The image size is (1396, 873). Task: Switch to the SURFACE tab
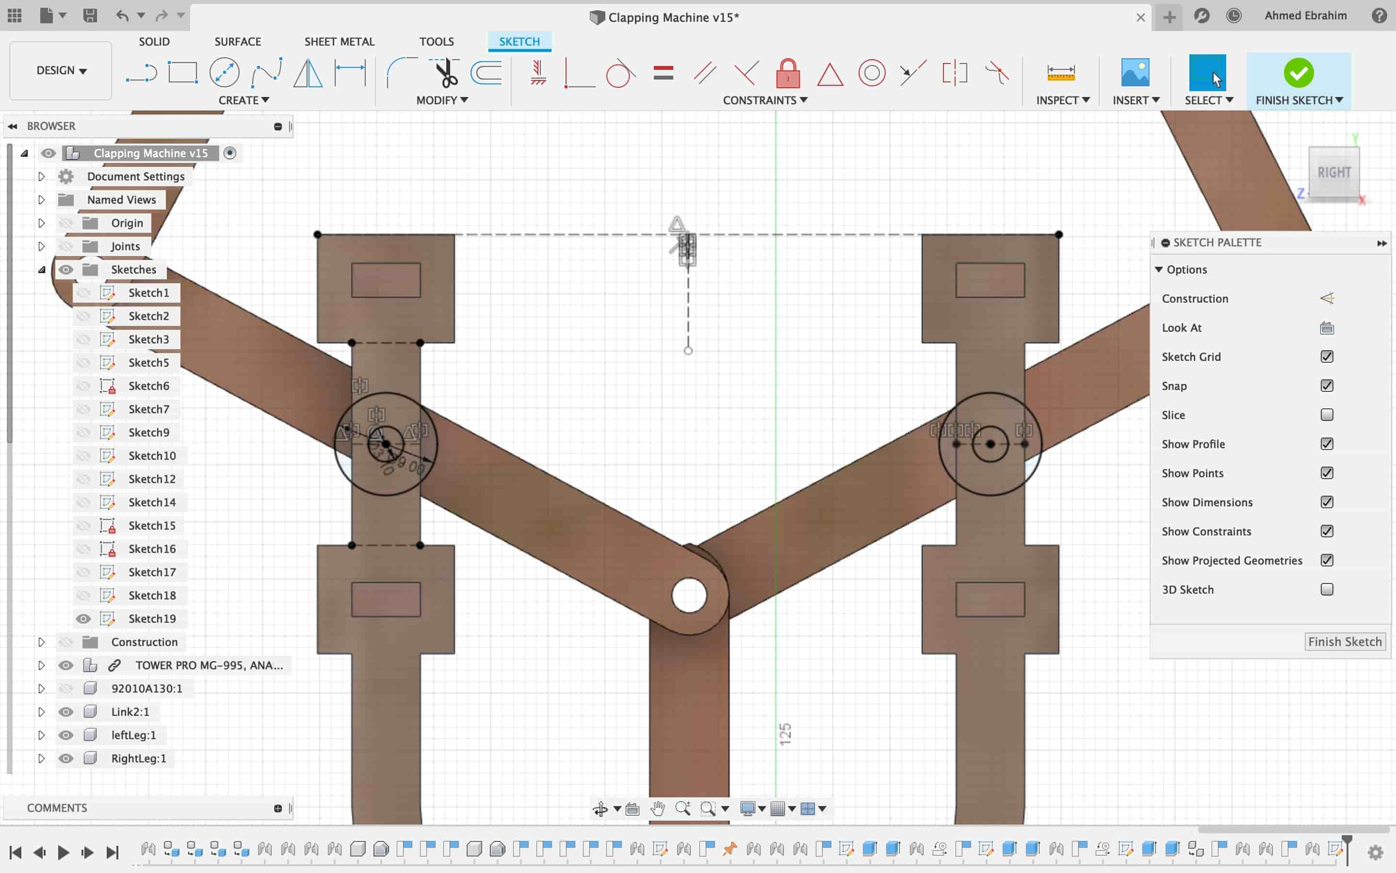pos(238,42)
